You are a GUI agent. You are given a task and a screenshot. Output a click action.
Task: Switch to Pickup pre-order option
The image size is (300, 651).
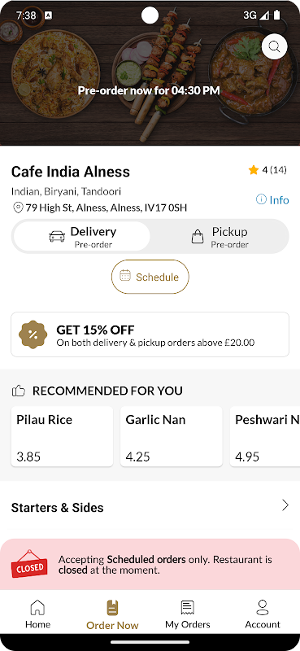tap(219, 236)
